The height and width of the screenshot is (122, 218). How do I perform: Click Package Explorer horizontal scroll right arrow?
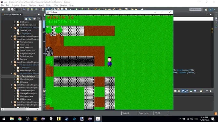click(x=38, y=109)
